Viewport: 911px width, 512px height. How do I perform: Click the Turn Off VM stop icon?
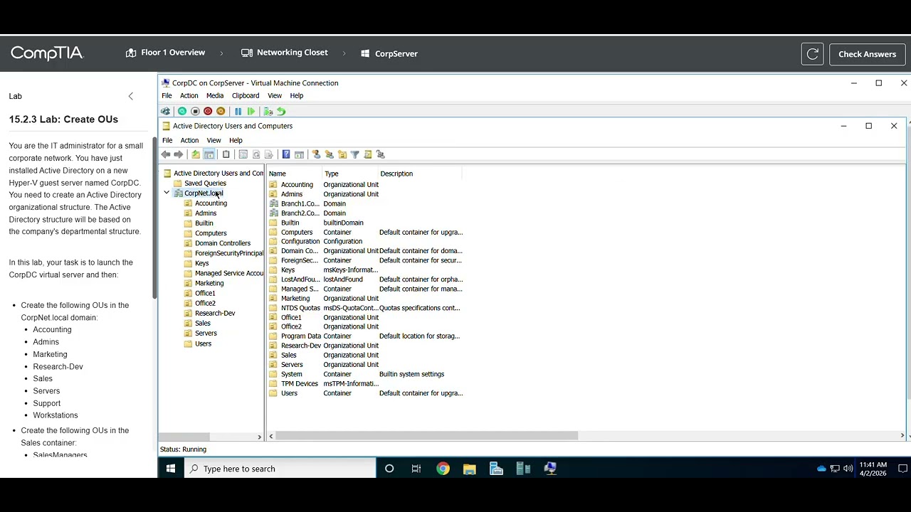(195, 112)
